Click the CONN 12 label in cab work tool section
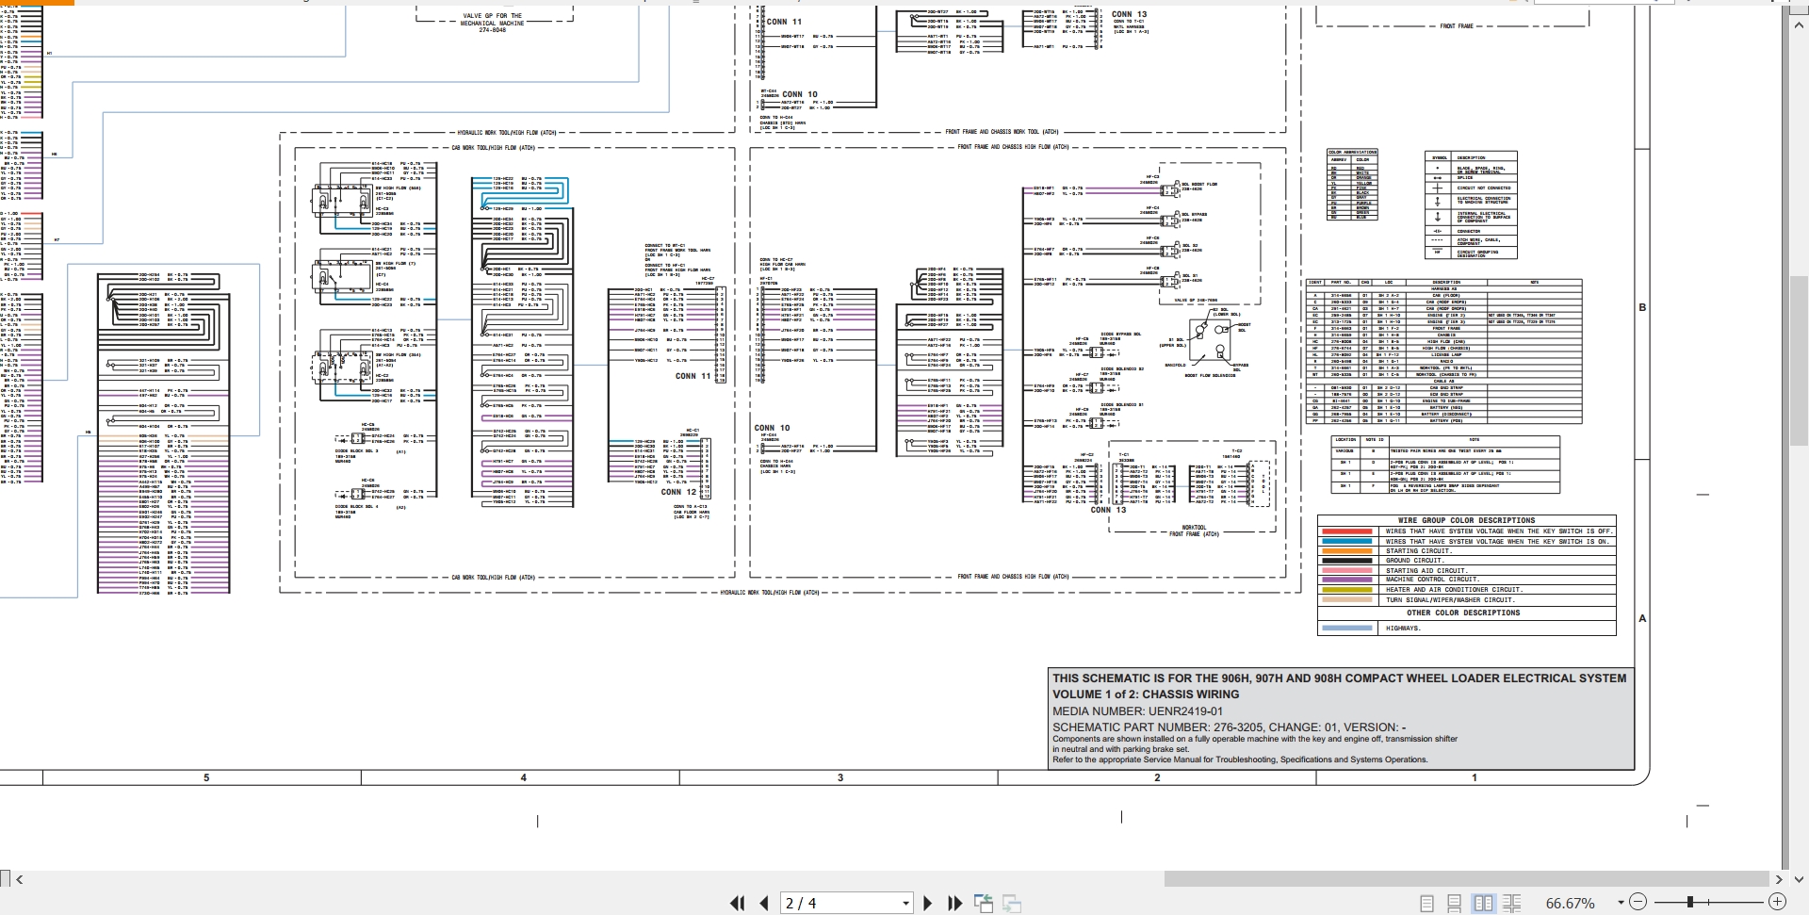Image resolution: width=1809 pixels, height=915 pixels. [678, 492]
